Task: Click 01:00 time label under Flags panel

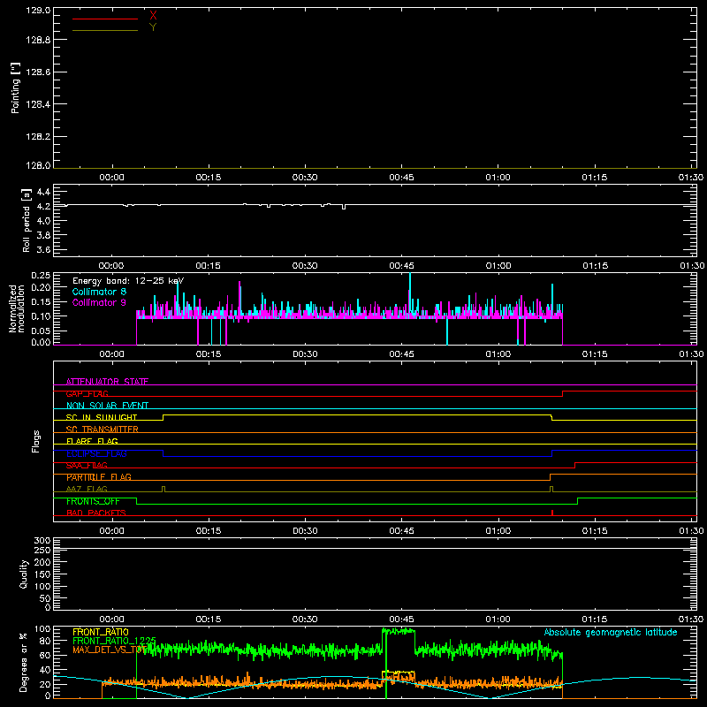Action: coord(498,531)
